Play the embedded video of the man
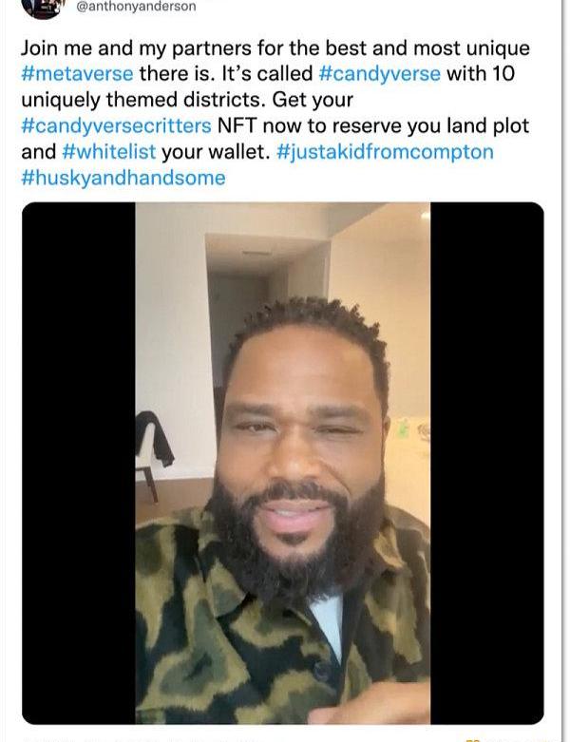This screenshot has height=742, width=570. coord(283,463)
